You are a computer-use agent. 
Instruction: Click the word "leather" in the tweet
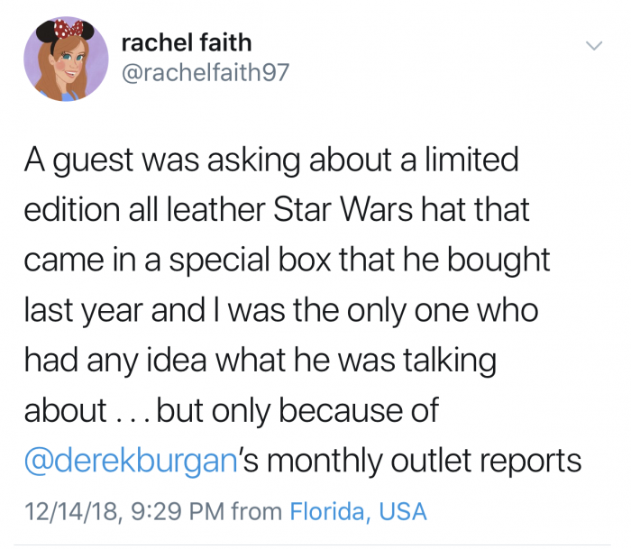coord(216,209)
